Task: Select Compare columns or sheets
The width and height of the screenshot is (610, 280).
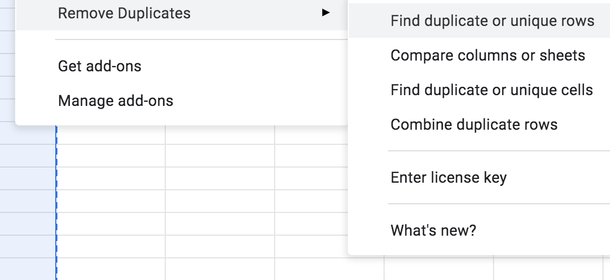Action: [x=488, y=56]
